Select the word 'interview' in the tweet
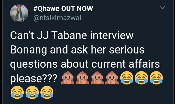Screen dimensions: 175x104 click(112, 36)
